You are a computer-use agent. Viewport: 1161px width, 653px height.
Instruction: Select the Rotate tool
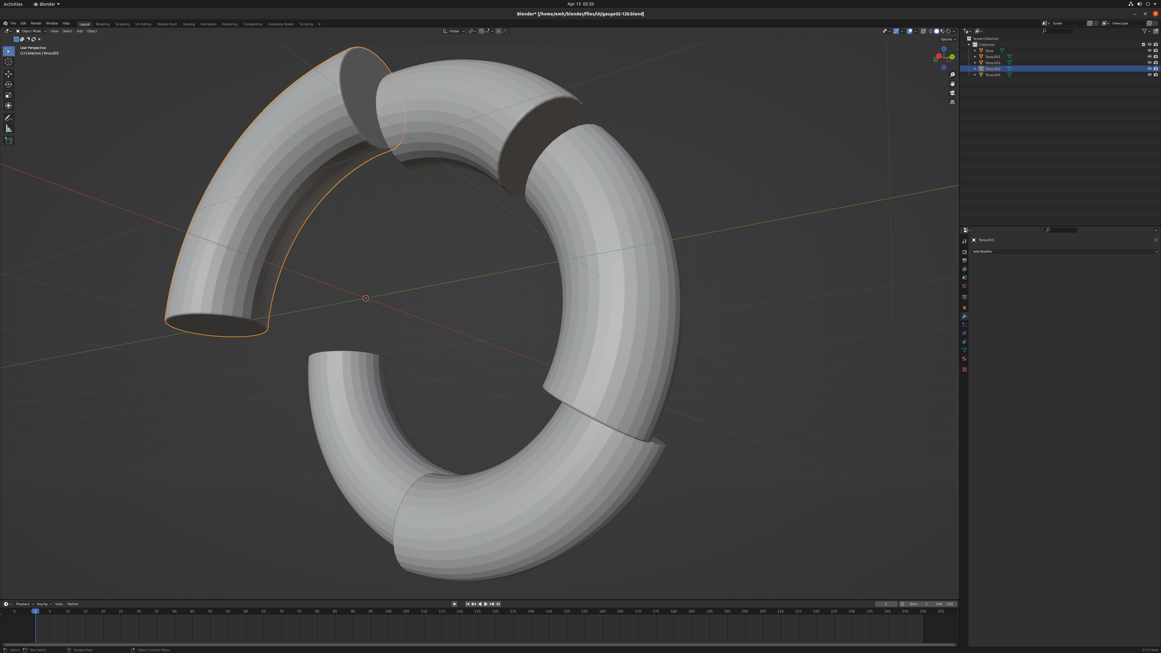coord(8,84)
